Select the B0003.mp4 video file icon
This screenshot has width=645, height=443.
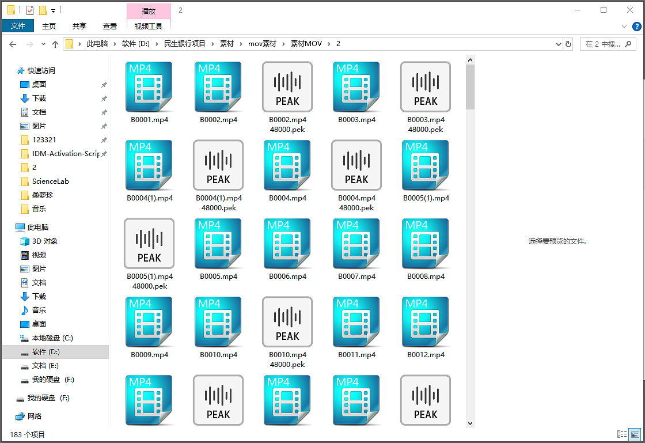click(356, 87)
